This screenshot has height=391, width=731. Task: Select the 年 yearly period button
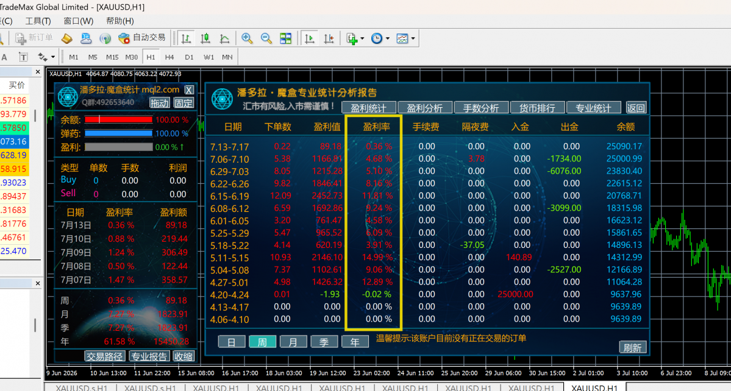[355, 342]
